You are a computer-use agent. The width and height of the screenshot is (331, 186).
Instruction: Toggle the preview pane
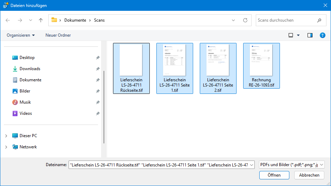[x=310, y=35]
